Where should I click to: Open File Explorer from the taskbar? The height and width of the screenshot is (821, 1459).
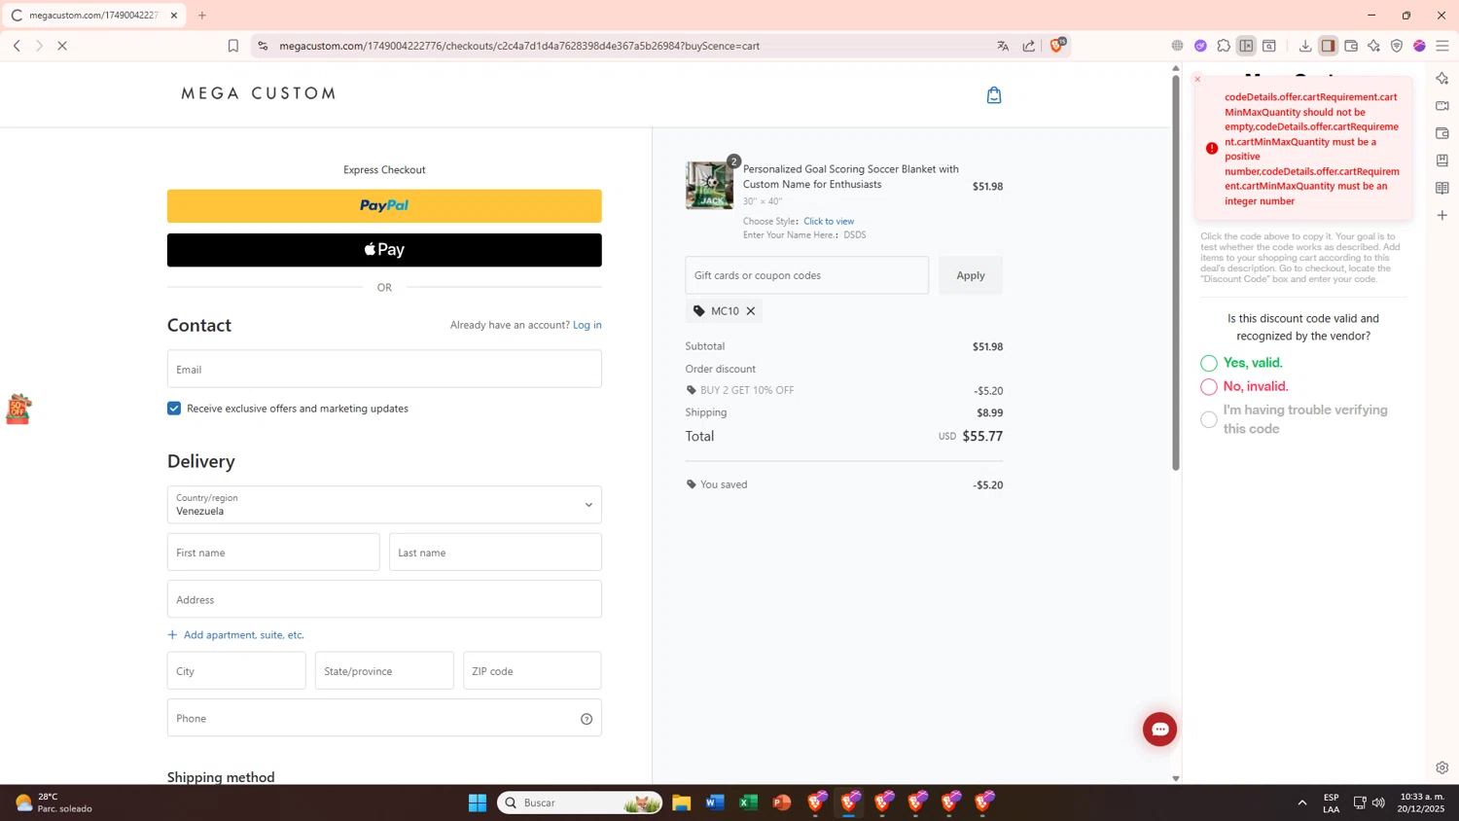681,803
